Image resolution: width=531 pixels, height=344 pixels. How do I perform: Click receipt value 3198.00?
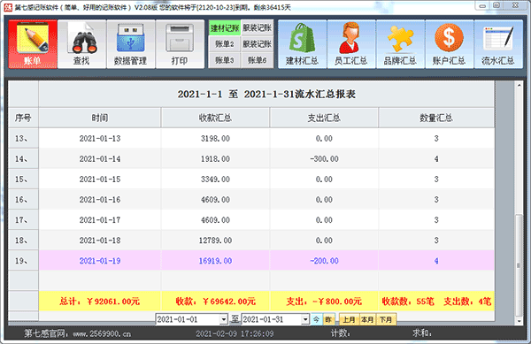click(215, 138)
